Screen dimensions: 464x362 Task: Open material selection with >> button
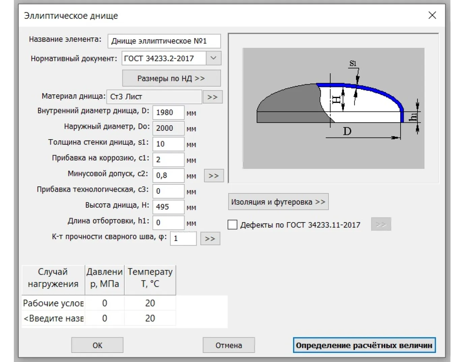pyautogui.click(x=212, y=97)
